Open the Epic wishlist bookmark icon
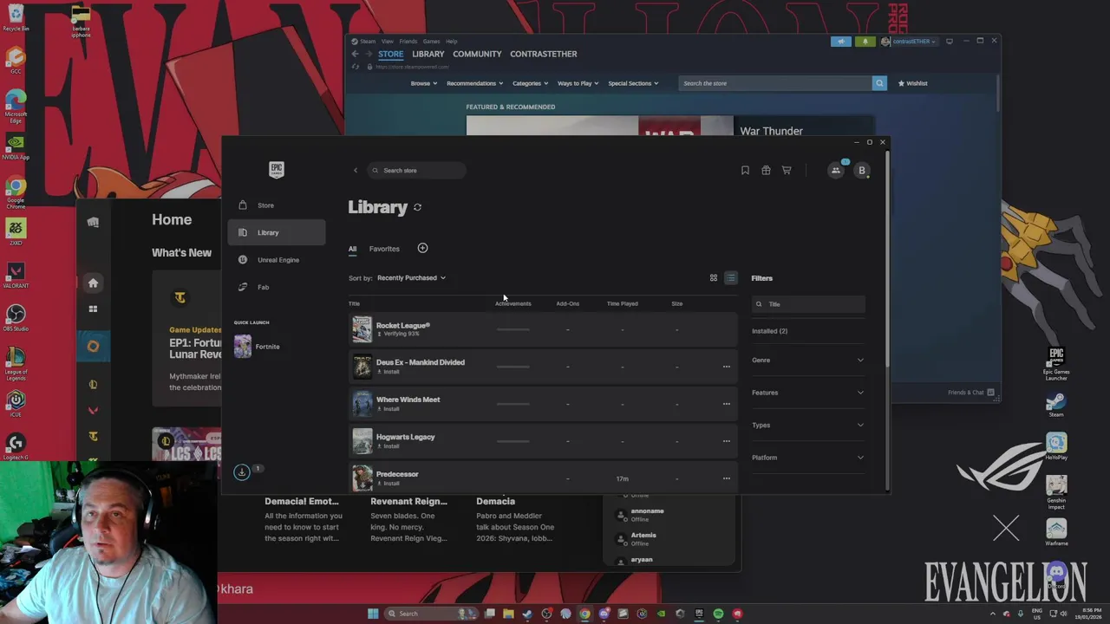Viewport: 1110px width, 624px height. point(745,170)
